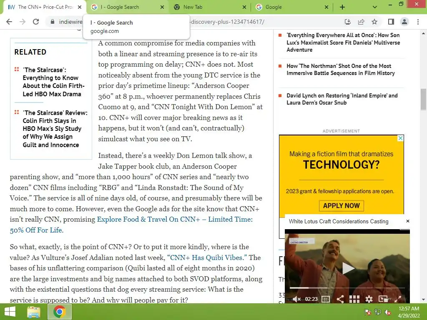Screen dimensions: 427x320
Task: Close the New Tab tab
Action: point(244,7)
